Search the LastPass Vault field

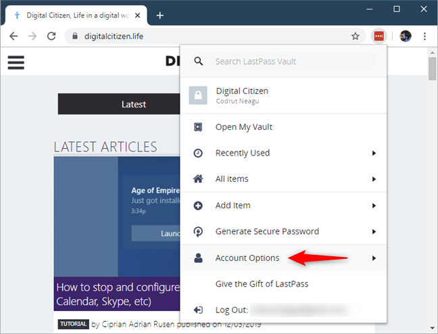pos(283,62)
